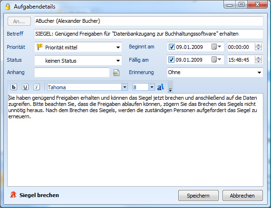
Task: Click the Fällig am time stepper arrows
Action: (258, 60)
